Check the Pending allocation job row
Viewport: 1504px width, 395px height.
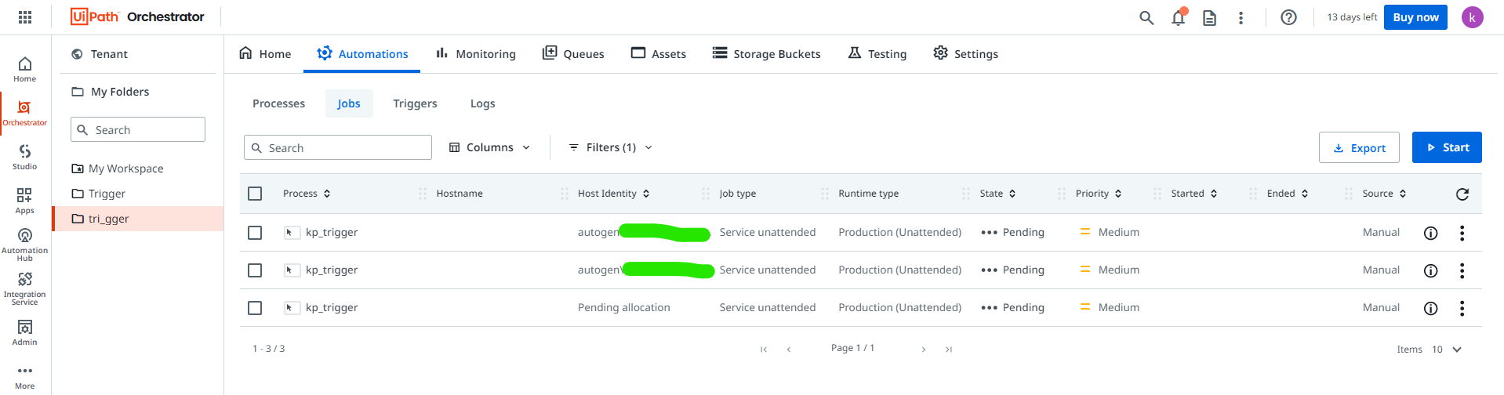[x=255, y=308]
